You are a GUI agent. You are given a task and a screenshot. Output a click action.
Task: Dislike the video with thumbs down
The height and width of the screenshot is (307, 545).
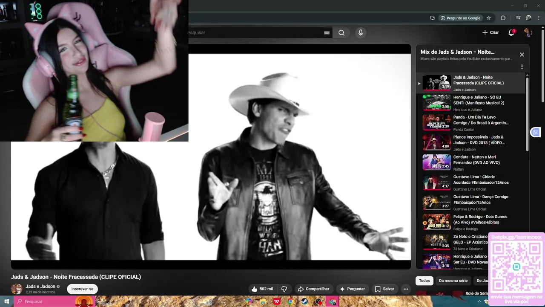pos(284,289)
